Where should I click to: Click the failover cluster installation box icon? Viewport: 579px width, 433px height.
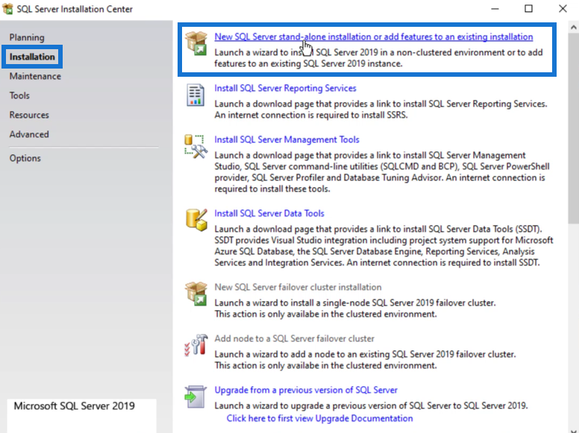(196, 294)
